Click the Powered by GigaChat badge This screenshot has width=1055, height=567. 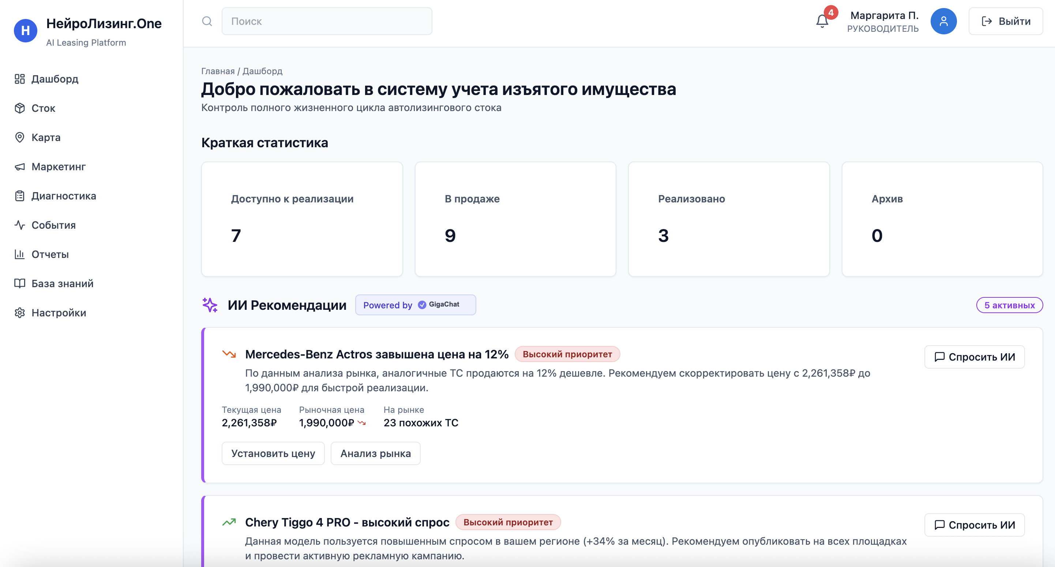click(415, 305)
